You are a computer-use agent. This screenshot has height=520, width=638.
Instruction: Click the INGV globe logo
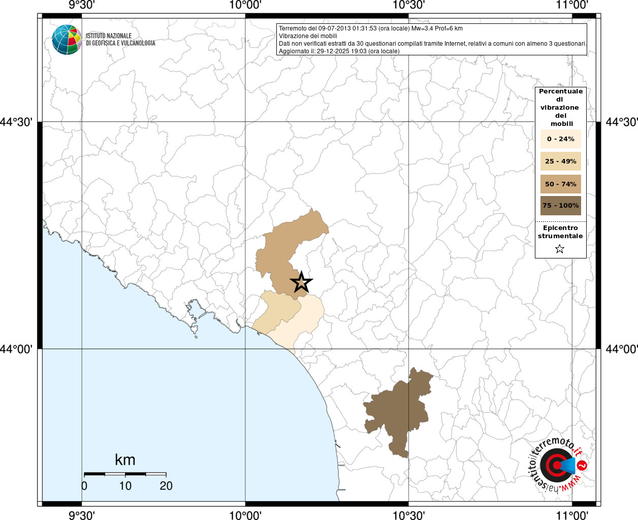tap(67, 40)
